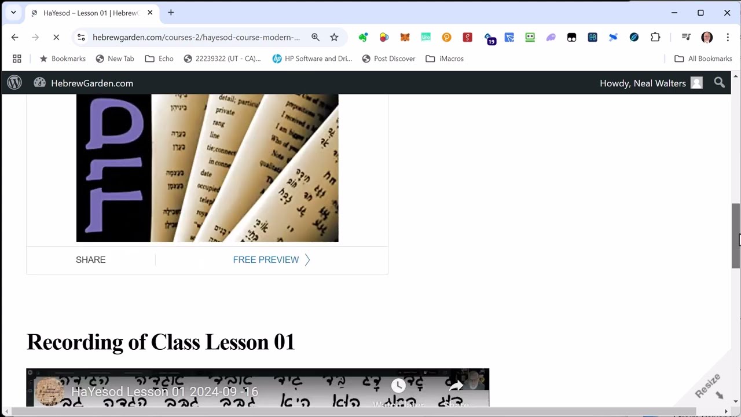The image size is (741, 417).
Task: Open the extension showing badge 19
Action: (x=489, y=38)
